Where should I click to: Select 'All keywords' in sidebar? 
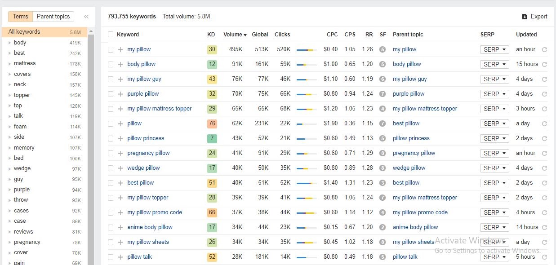(x=44, y=32)
